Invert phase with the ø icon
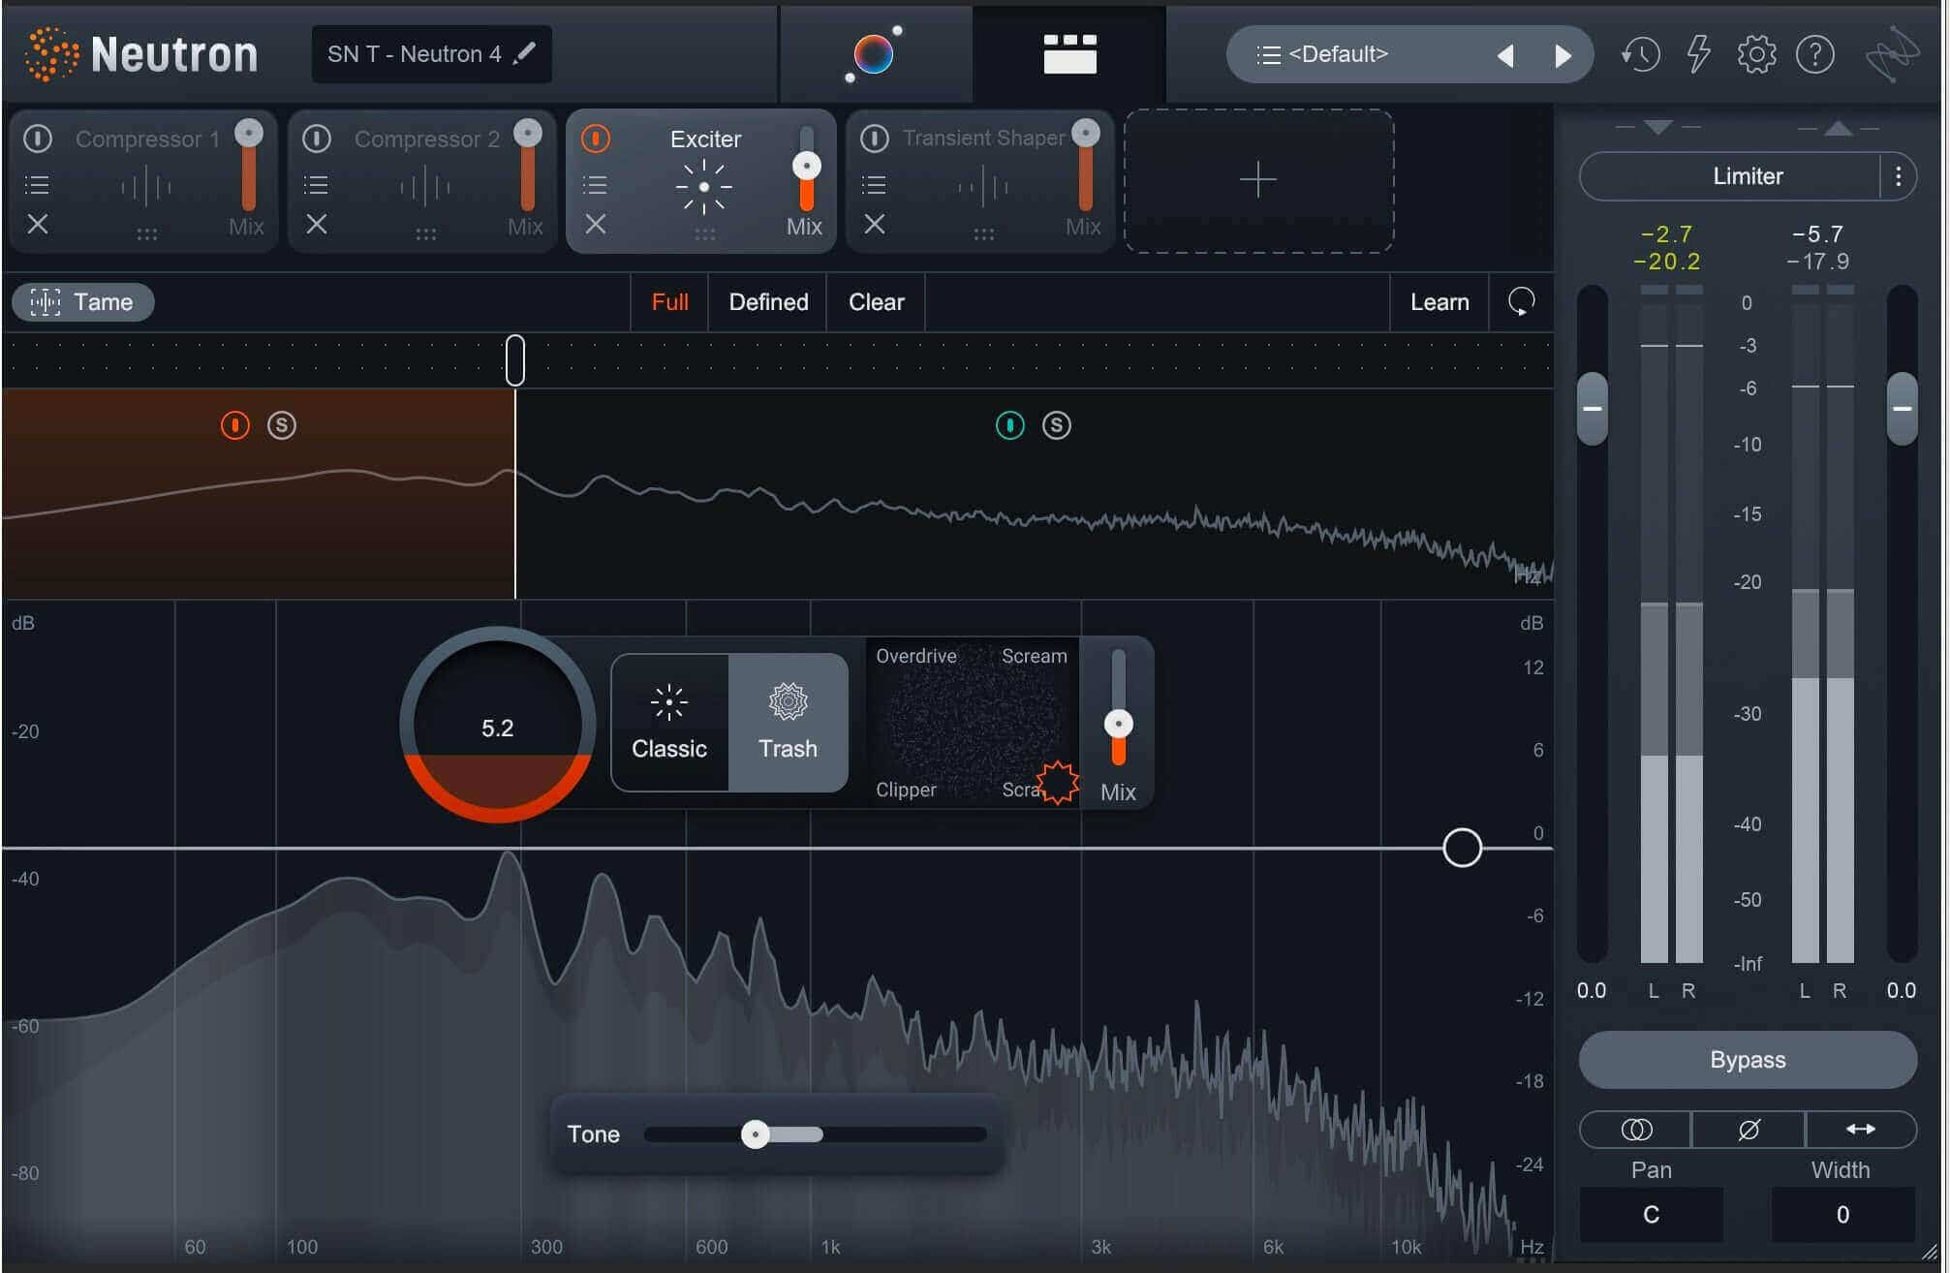This screenshot has height=1273, width=1950. point(1749,1129)
